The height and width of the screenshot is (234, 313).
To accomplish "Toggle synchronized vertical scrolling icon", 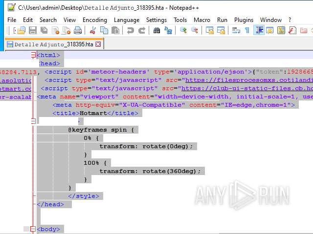I will 210,30.
